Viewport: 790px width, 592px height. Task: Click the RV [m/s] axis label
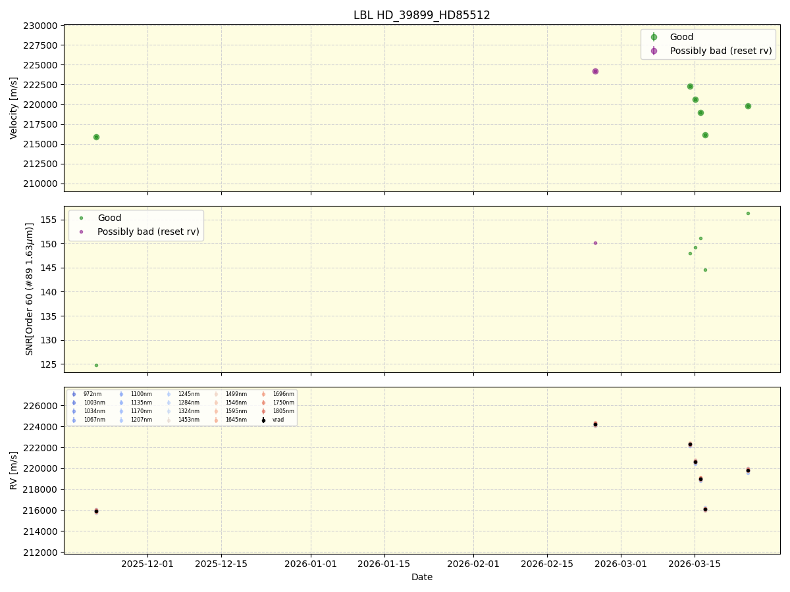[14, 470]
